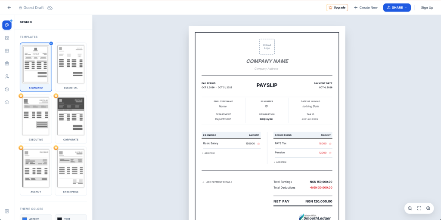Delete the PAYE Tax deduction row
Image resolution: width=441 pixels, height=220 pixels.
[330, 144]
